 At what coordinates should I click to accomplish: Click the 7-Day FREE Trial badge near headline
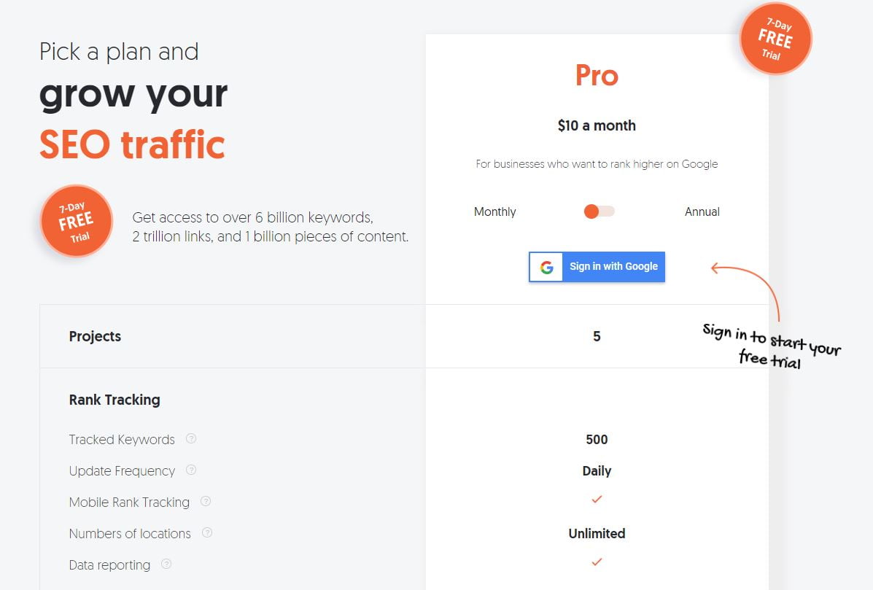(77, 221)
